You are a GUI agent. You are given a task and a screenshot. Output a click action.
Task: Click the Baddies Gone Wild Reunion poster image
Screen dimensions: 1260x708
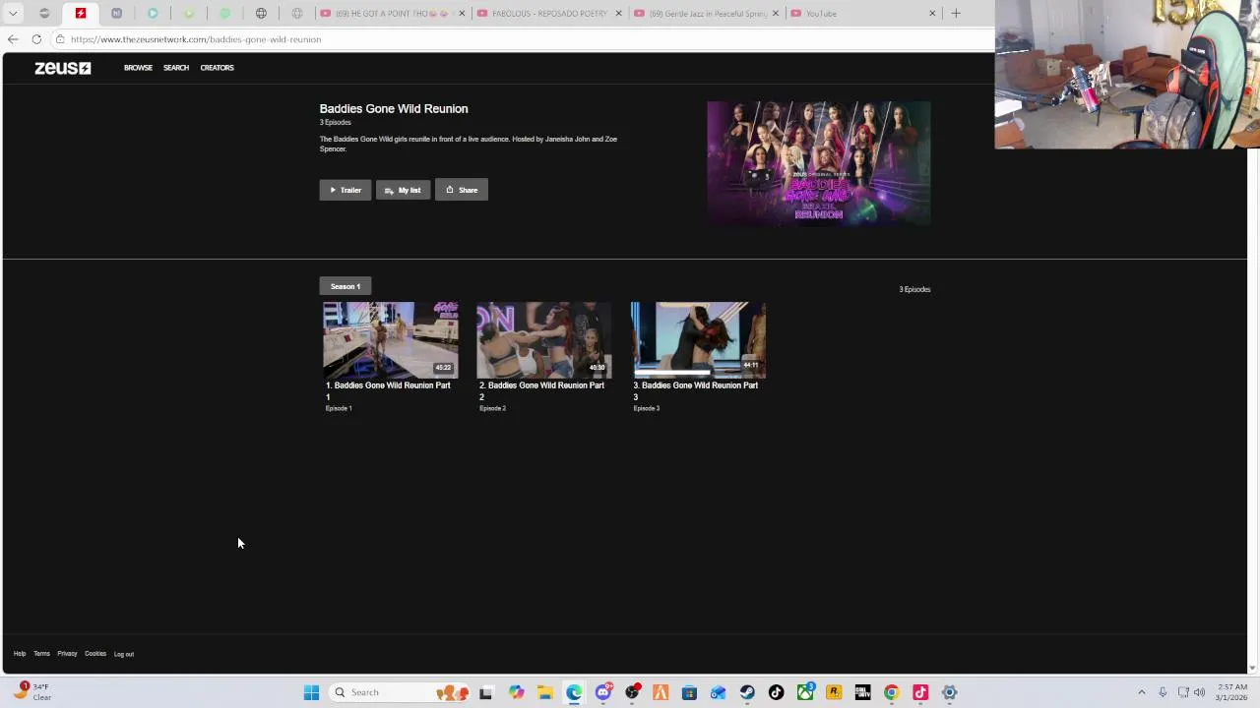[819, 163]
